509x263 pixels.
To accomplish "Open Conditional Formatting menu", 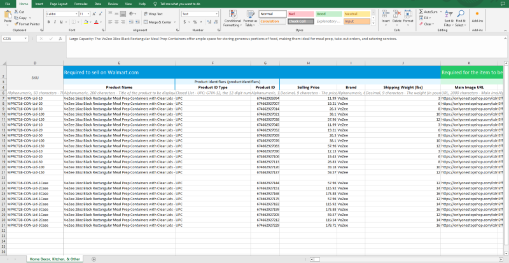I will (x=233, y=18).
